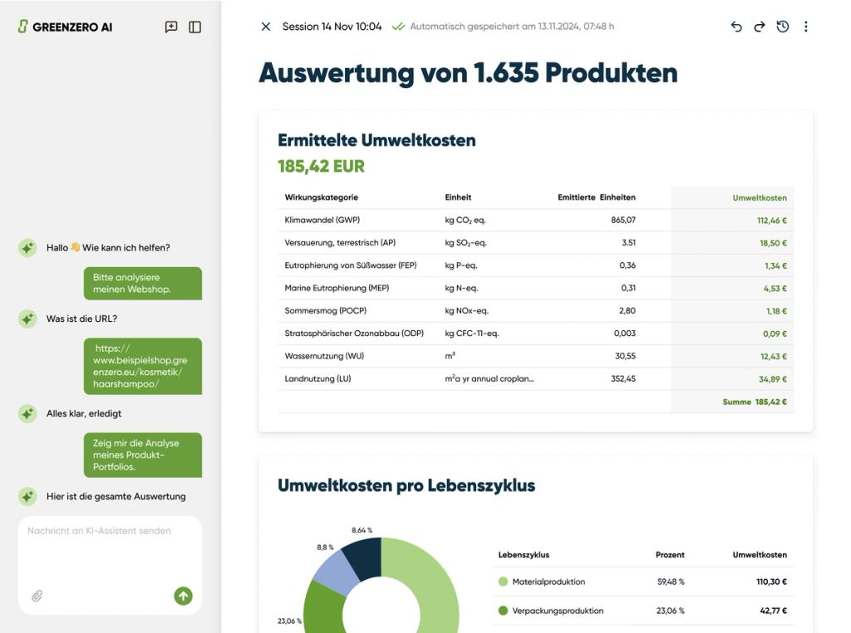Click the '18,50 €' cost value
The height and width of the screenshot is (633, 851).
click(x=773, y=244)
